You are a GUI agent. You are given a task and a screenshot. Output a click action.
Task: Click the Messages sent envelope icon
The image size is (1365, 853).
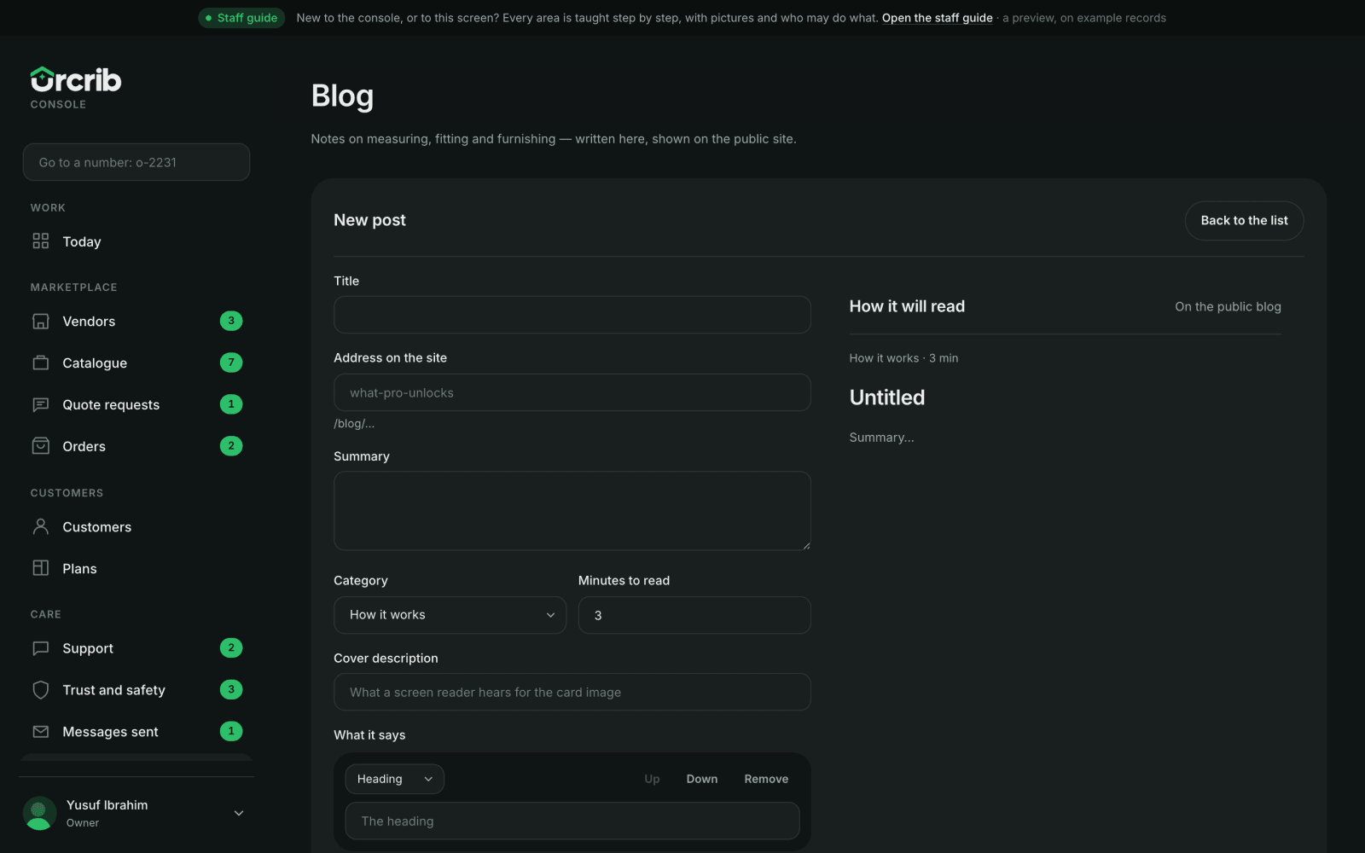tap(40, 732)
